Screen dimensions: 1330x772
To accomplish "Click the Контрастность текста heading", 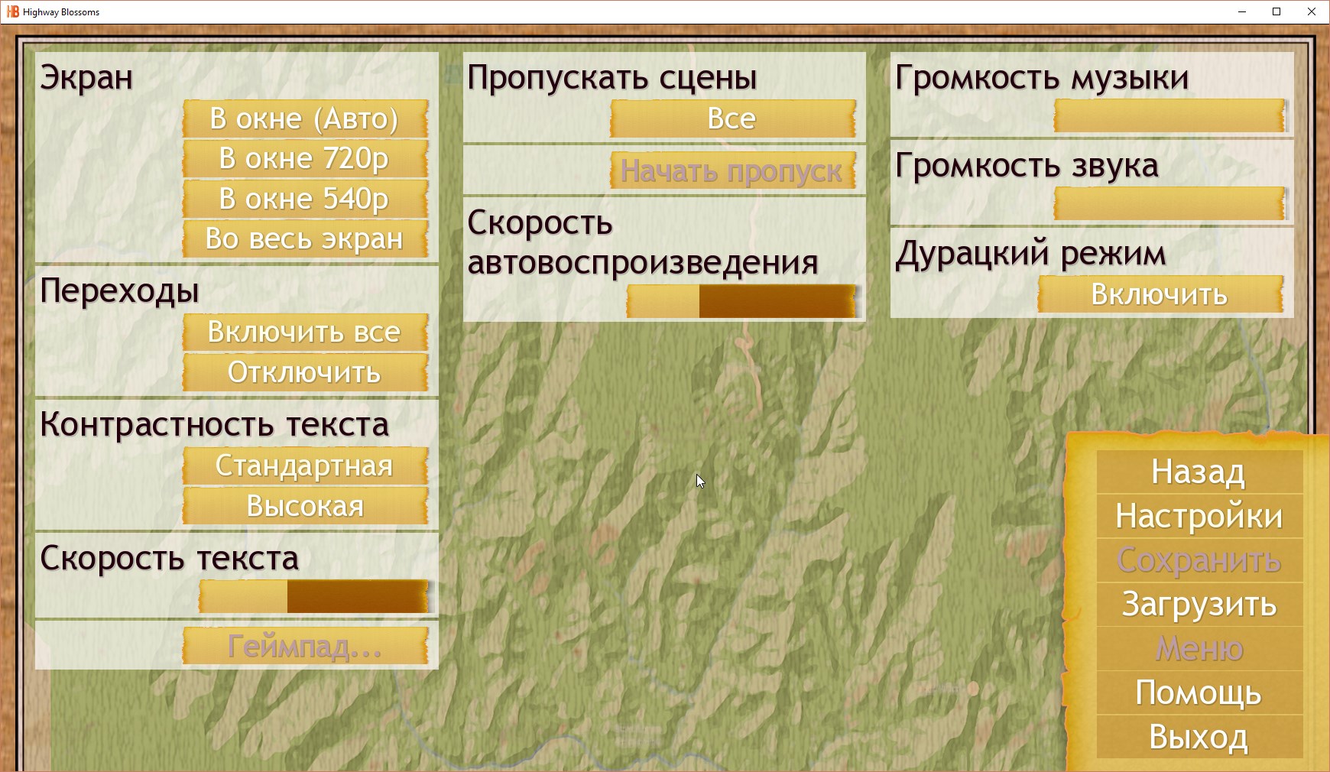I will [x=215, y=425].
